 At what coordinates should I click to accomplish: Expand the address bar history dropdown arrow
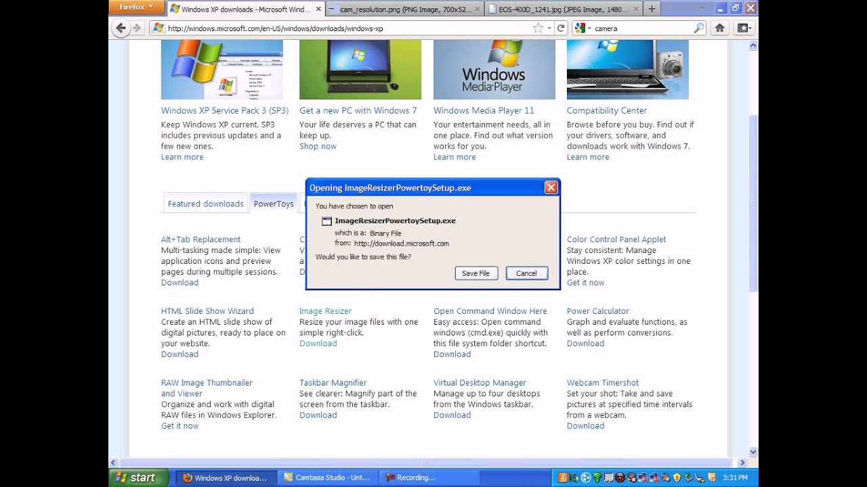[x=550, y=28]
